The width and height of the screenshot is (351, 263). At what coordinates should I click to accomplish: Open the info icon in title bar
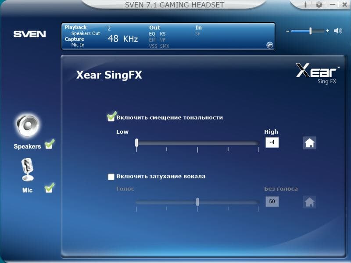(x=305, y=4)
